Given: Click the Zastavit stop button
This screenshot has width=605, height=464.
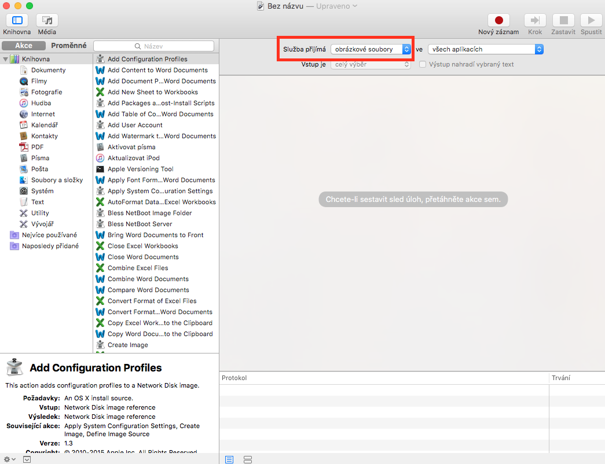Looking at the screenshot, I should [x=563, y=20].
